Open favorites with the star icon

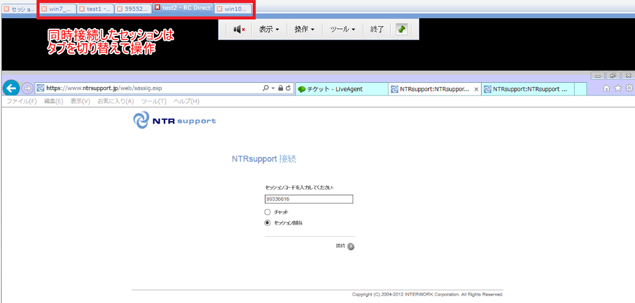618,89
